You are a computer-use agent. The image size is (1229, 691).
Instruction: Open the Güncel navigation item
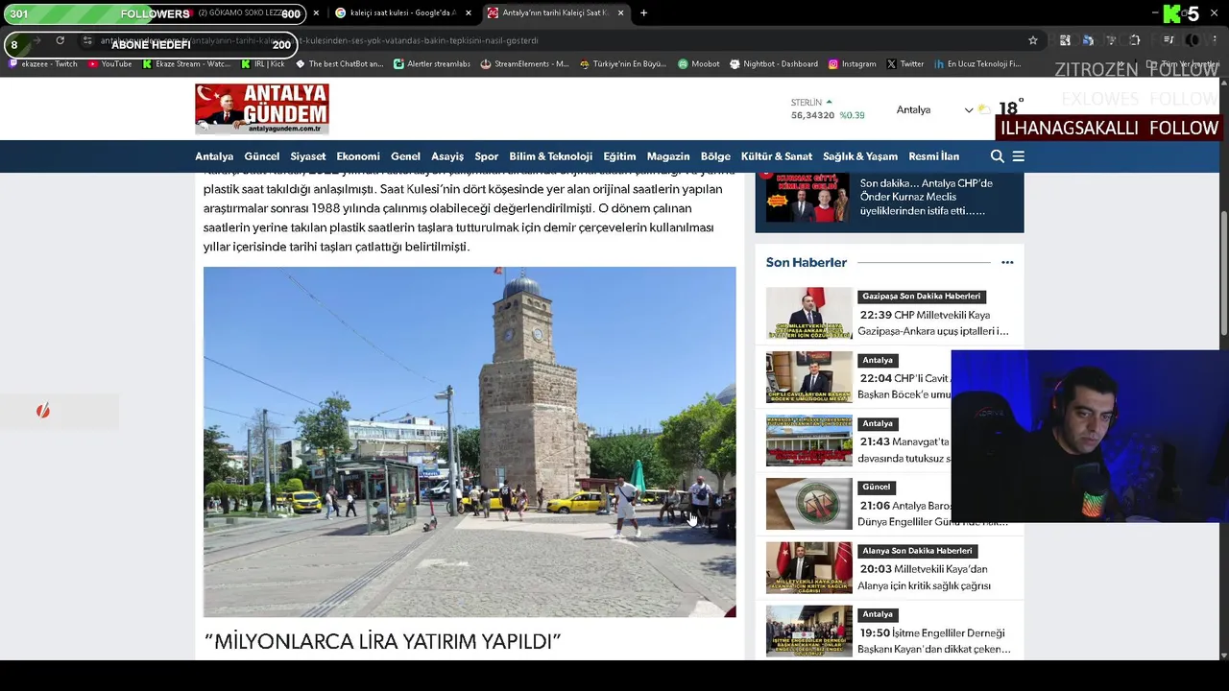click(262, 156)
